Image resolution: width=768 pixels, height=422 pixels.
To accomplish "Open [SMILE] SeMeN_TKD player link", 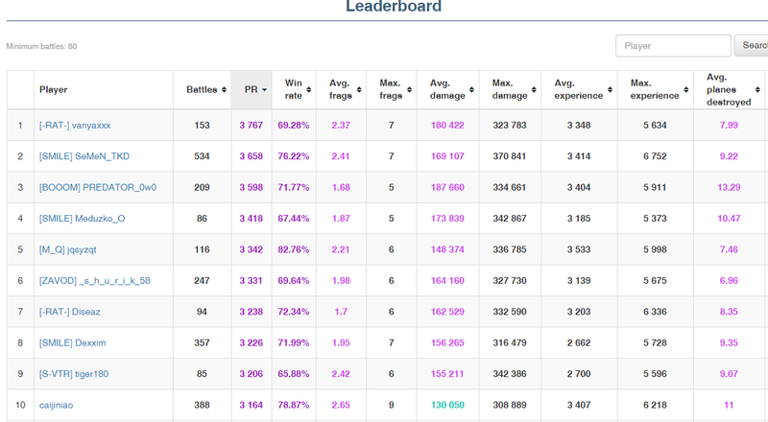I will point(84,156).
